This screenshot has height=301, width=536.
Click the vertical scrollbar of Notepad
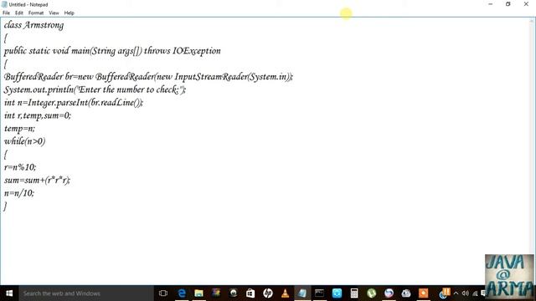click(x=533, y=150)
